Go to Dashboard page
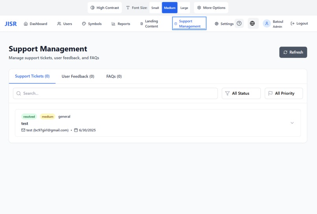The height and width of the screenshot is (214, 317). [x=35, y=24]
